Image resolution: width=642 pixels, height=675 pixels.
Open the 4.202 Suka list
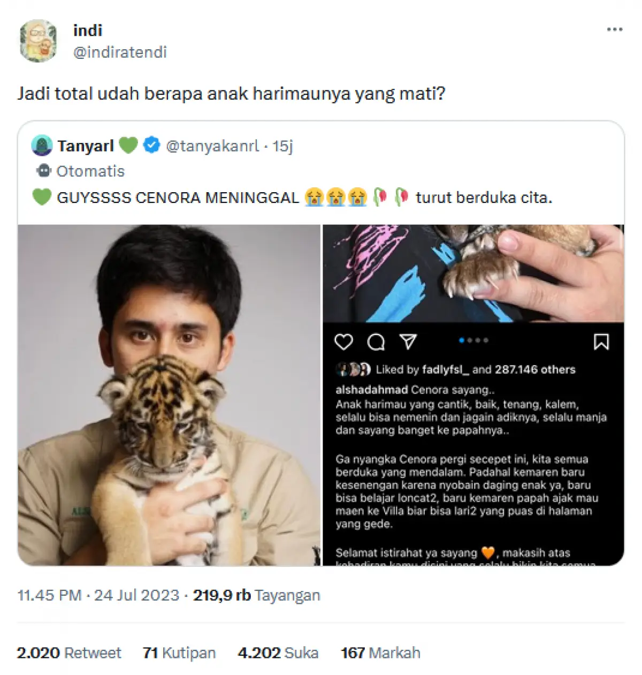click(x=278, y=653)
